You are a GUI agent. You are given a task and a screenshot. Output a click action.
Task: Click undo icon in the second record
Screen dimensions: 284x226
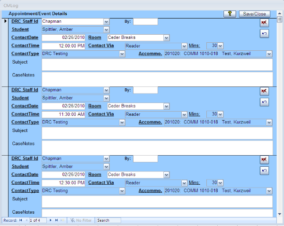coord(264,102)
